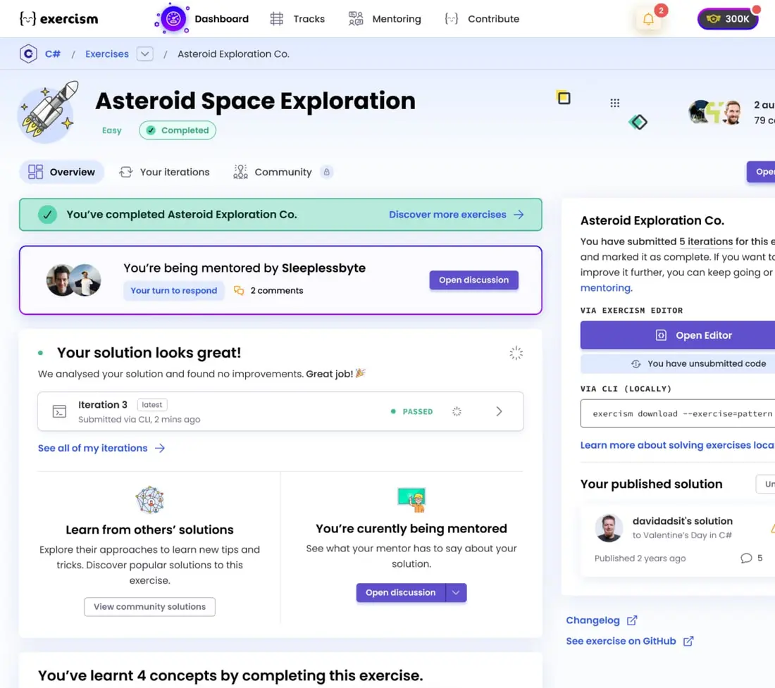This screenshot has height=688, width=775.
Task: Click the yellow square icon near title
Action: tap(564, 98)
